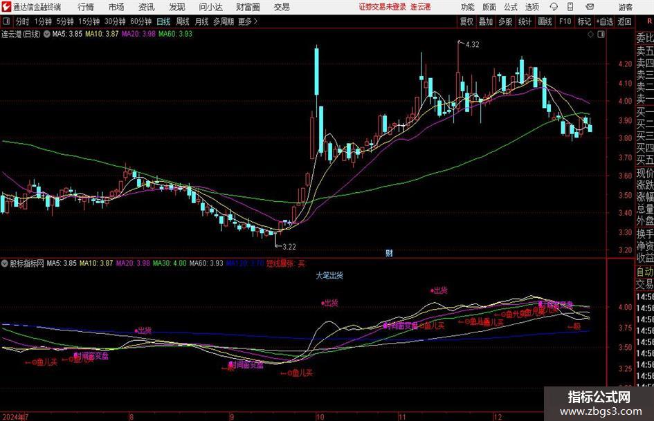Screen dimensions: 654x421
Task: Click the 自动 label in right panel
Action: pyautogui.click(x=645, y=272)
